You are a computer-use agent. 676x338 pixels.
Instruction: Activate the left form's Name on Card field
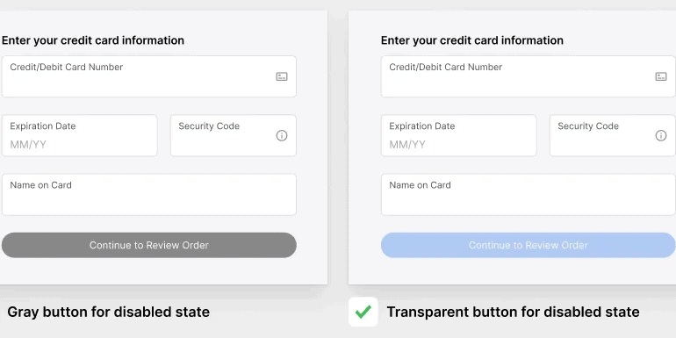coord(149,194)
